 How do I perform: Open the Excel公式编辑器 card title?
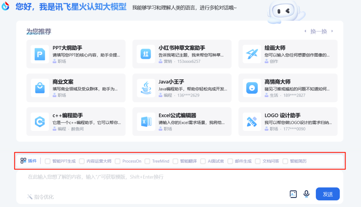pos(177,115)
